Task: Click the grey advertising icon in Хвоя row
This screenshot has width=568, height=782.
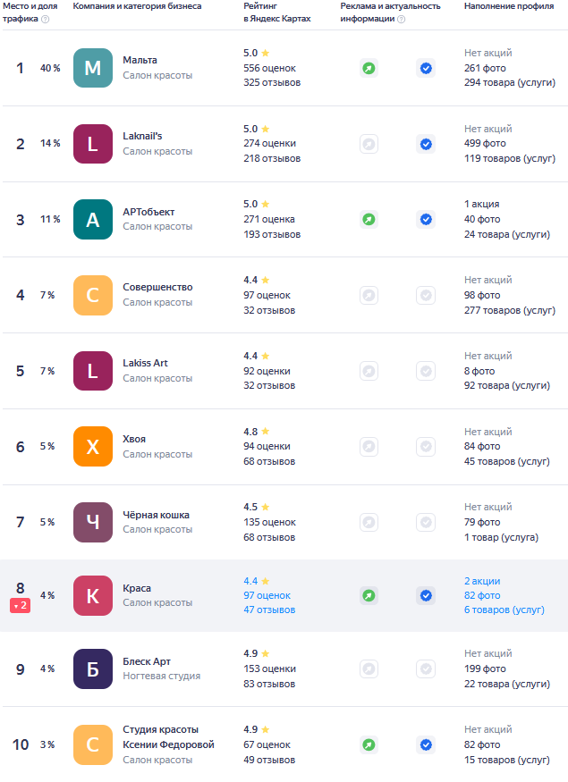Action: 369,446
